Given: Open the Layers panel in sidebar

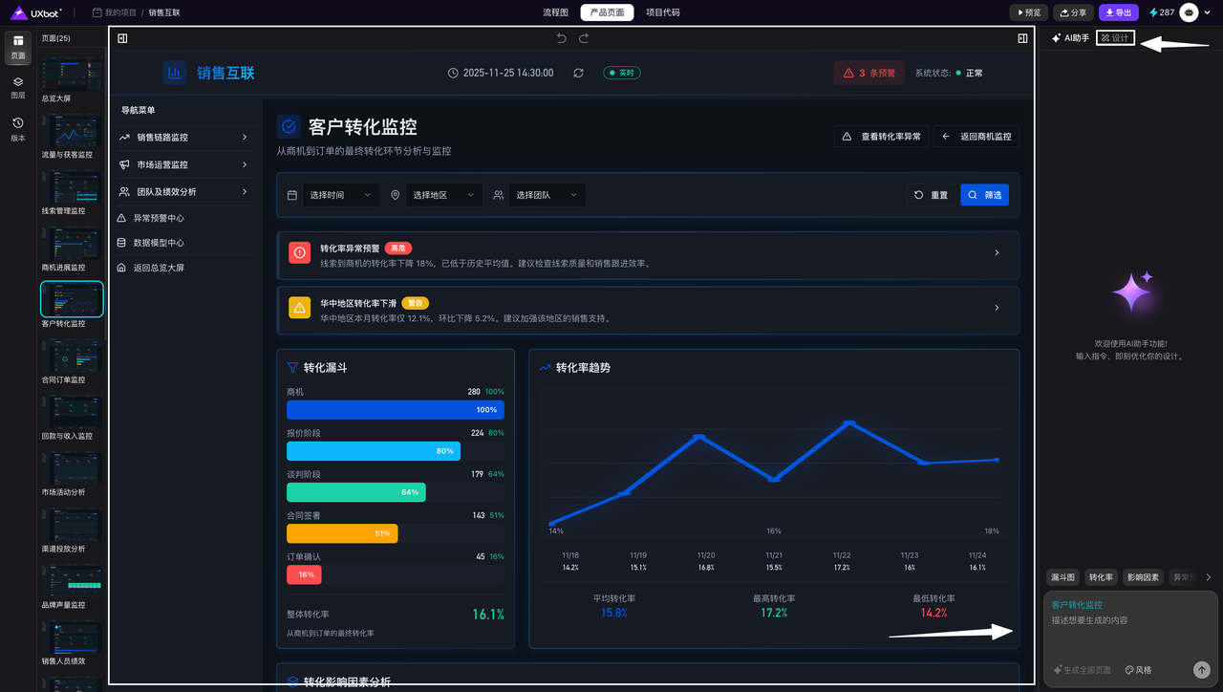Looking at the screenshot, I should [18, 88].
